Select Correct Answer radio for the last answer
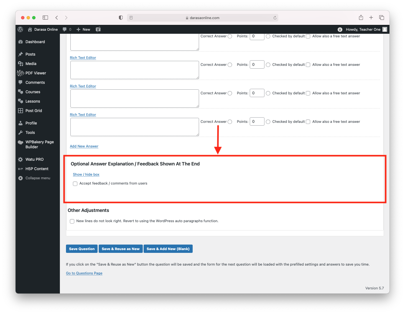The image size is (405, 314). [x=230, y=122]
